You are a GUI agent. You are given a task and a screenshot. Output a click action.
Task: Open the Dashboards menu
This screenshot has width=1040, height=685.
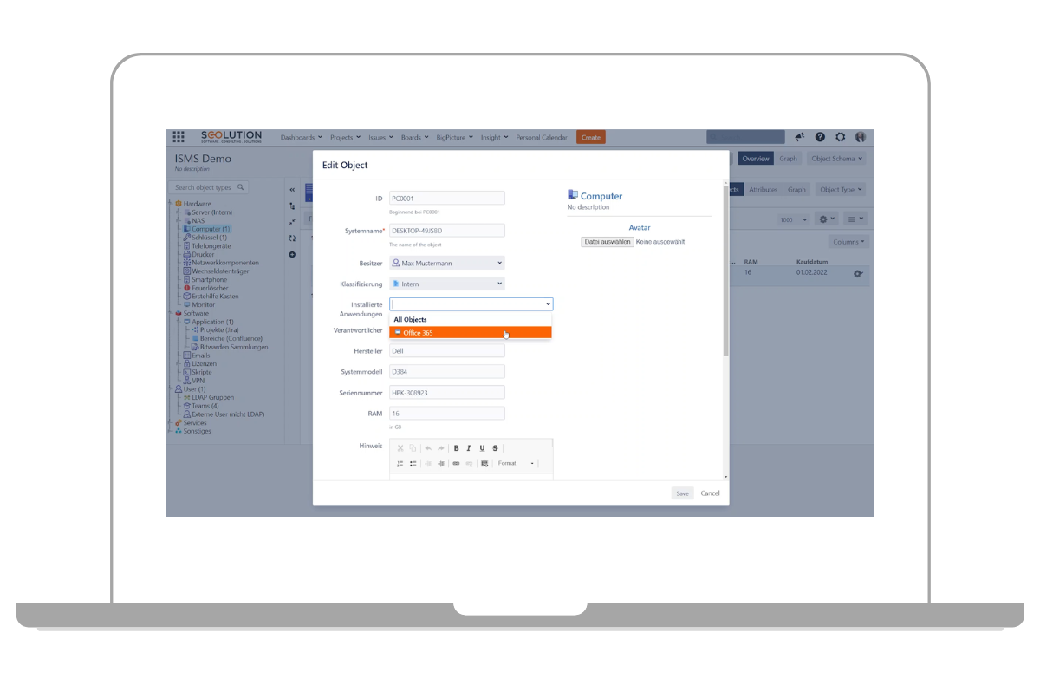pos(301,137)
